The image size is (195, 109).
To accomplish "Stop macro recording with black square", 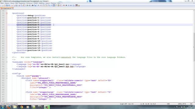I will [66, 5].
